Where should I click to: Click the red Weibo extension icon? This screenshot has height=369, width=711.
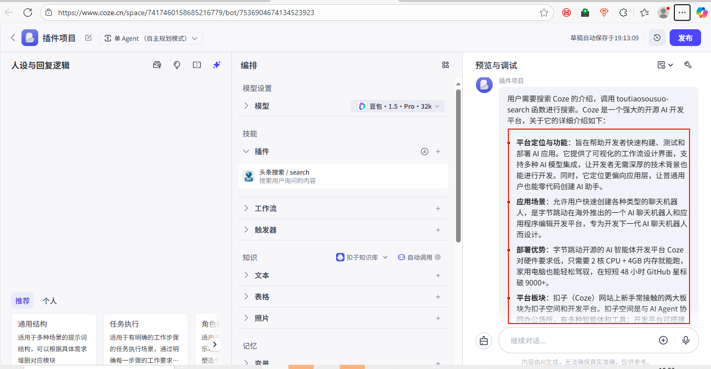click(566, 13)
